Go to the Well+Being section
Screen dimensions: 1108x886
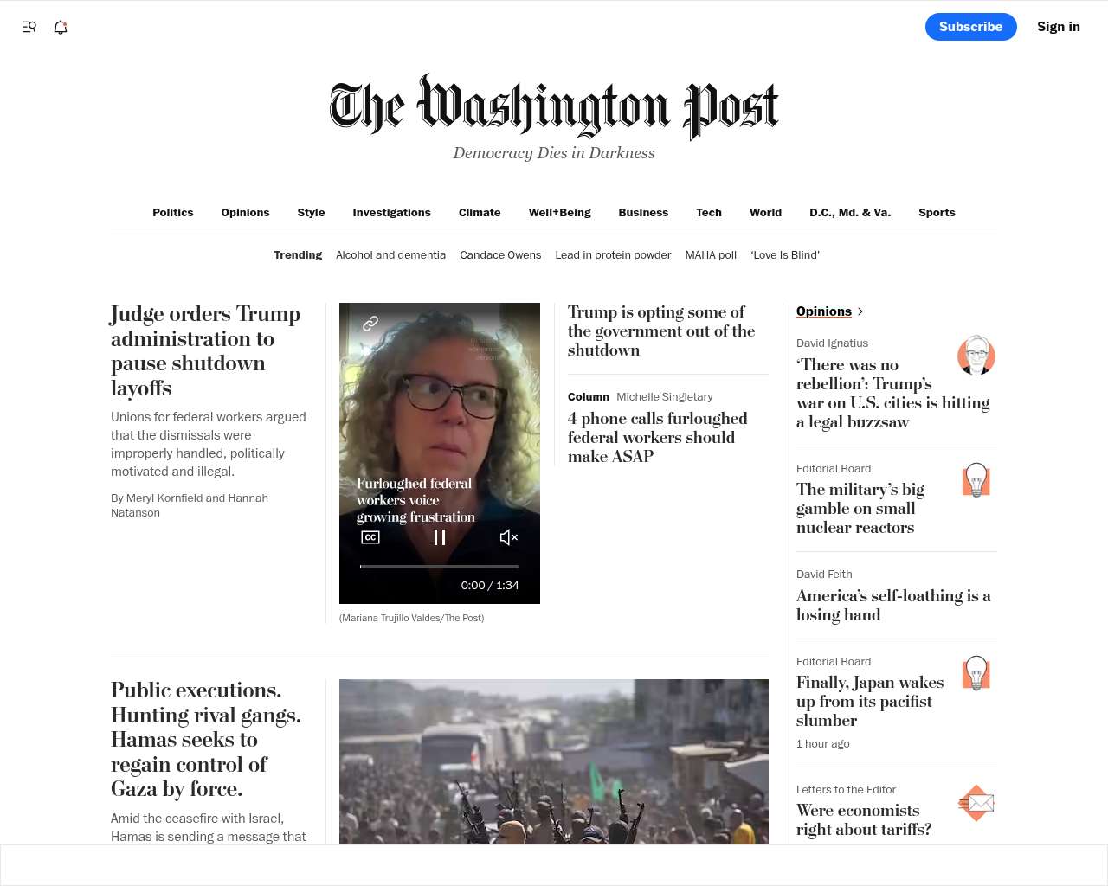pyautogui.click(x=560, y=213)
